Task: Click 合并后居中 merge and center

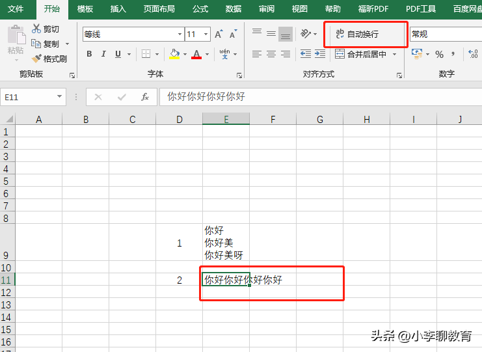Action: click(360, 54)
